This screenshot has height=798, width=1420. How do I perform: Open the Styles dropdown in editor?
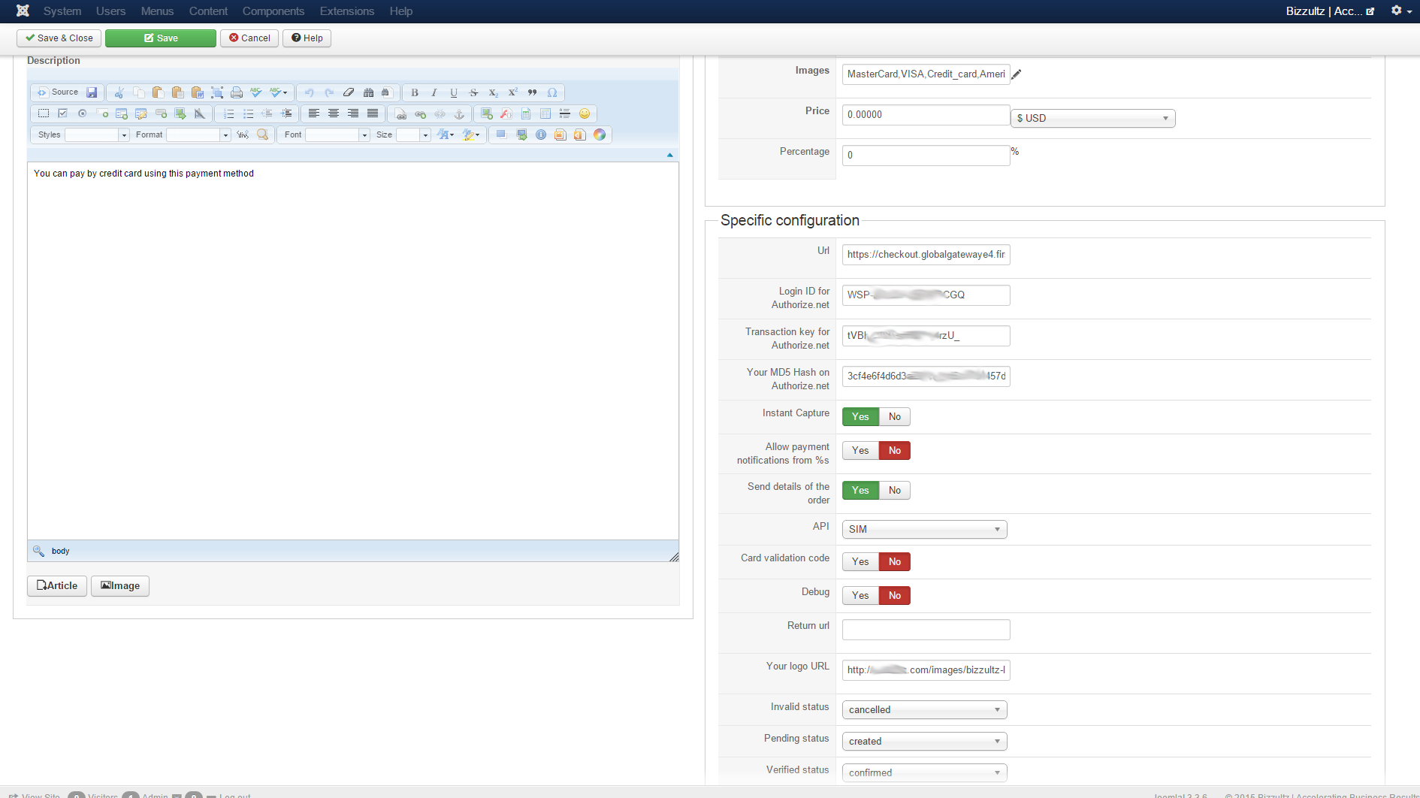(97, 135)
